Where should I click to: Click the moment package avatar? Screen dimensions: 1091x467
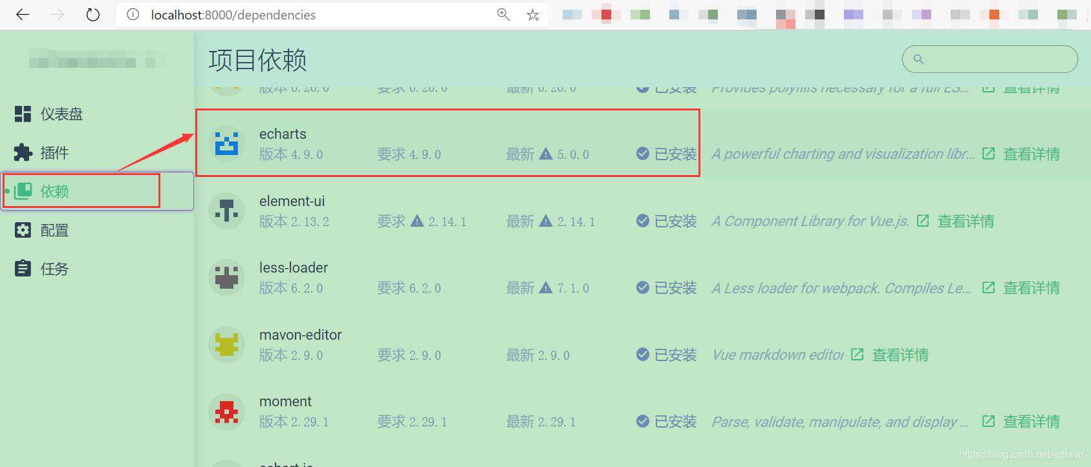[x=226, y=411]
